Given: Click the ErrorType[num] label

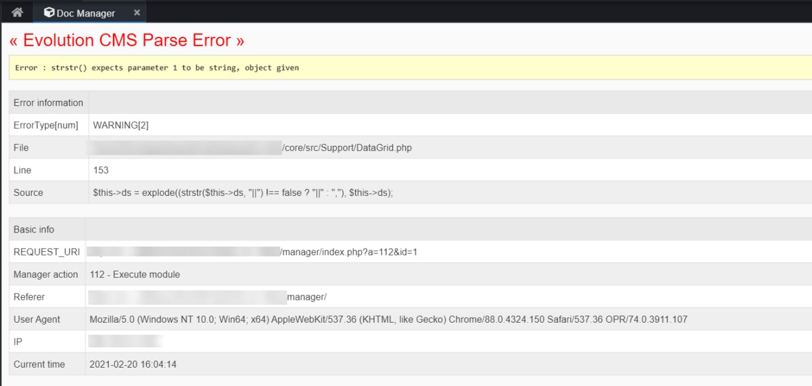Looking at the screenshot, I should 46,125.
